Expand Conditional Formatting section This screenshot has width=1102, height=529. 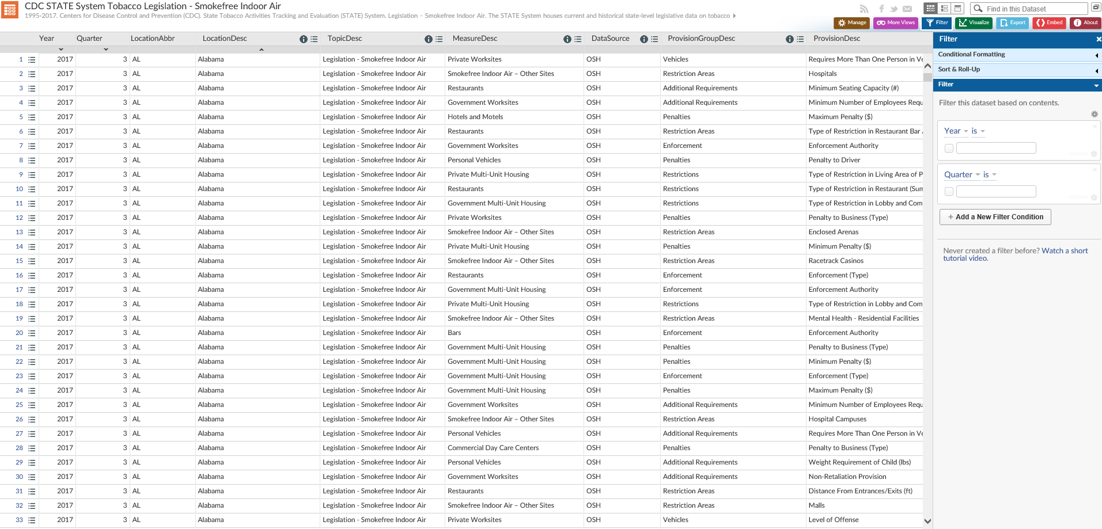(x=1017, y=55)
